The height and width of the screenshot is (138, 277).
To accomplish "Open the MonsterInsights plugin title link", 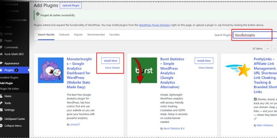I will [x=79, y=73].
